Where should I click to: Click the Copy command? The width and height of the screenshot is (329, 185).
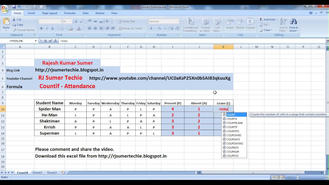(18, 25)
